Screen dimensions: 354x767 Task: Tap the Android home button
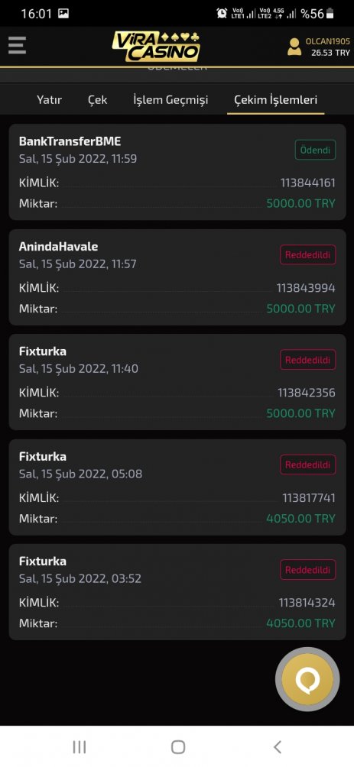point(178,747)
